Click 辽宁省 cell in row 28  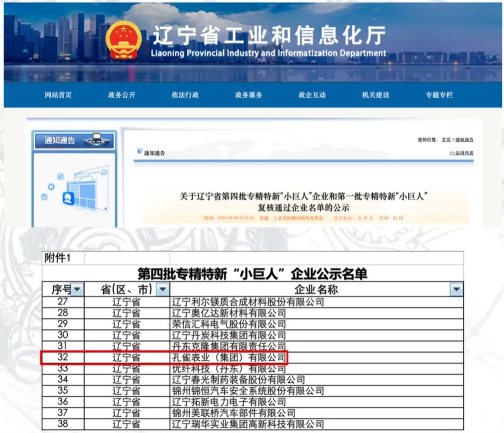pos(127,313)
